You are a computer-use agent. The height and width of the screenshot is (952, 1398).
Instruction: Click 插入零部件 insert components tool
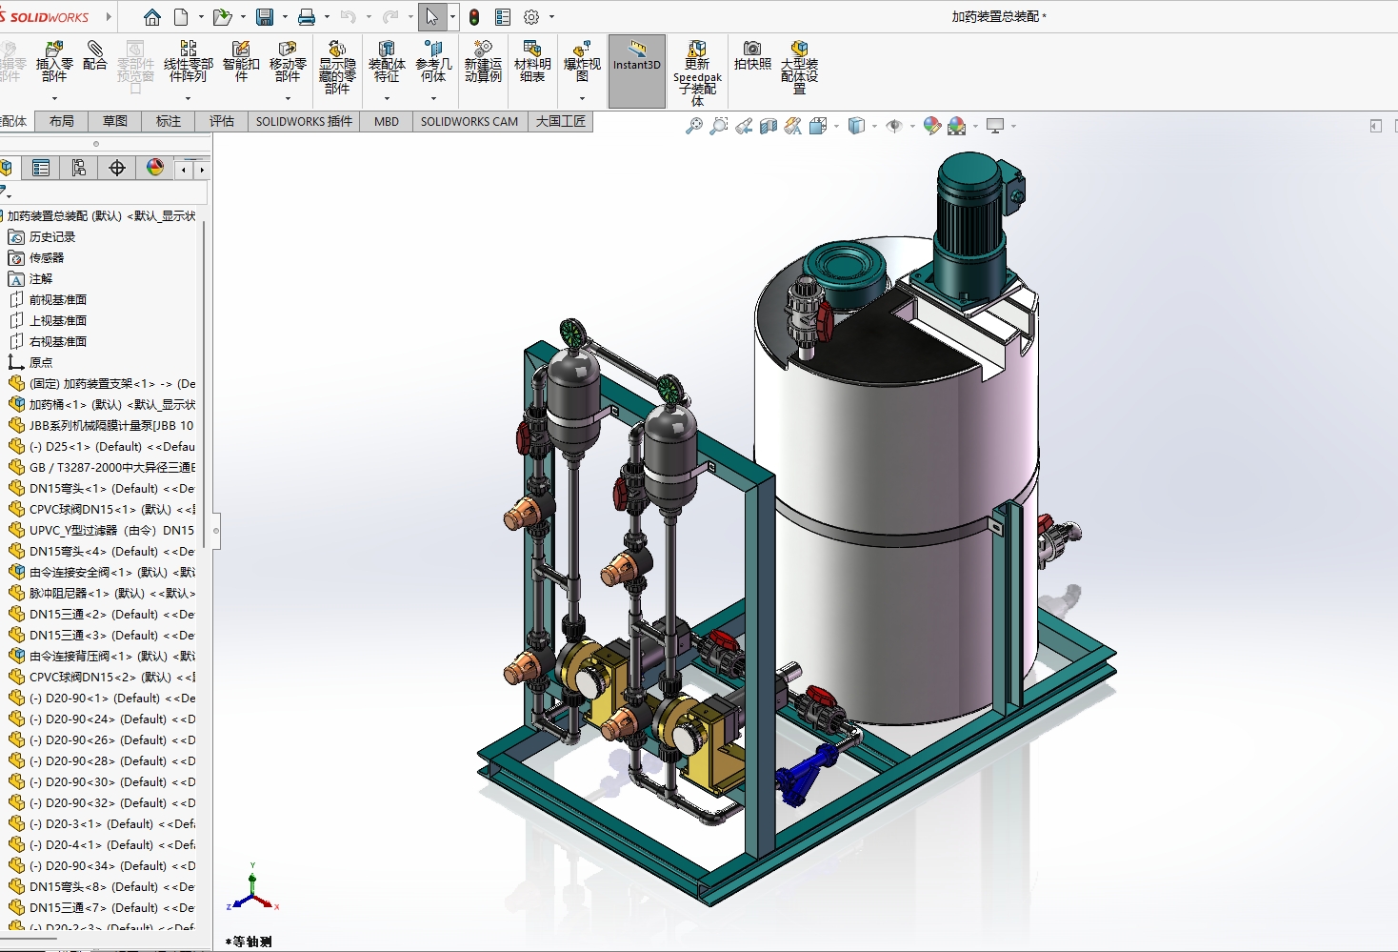point(54,62)
